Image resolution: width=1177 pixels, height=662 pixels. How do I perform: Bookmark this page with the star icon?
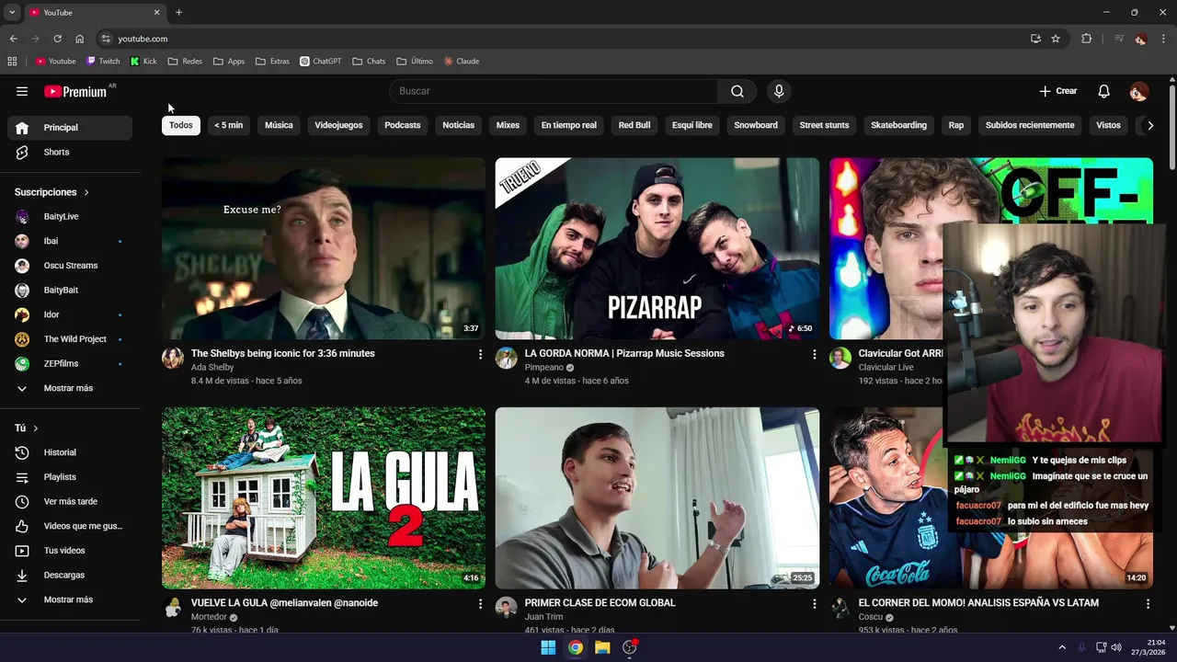1056,39
